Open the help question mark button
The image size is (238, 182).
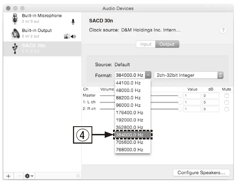pyautogui.click(x=223, y=30)
